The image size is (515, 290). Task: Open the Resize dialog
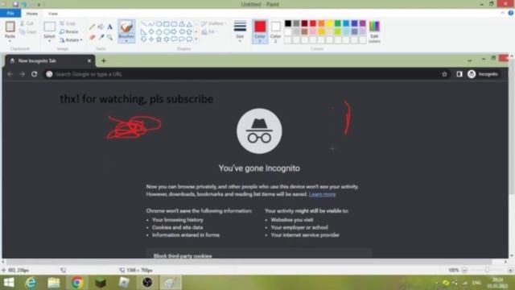click(69, 31)
